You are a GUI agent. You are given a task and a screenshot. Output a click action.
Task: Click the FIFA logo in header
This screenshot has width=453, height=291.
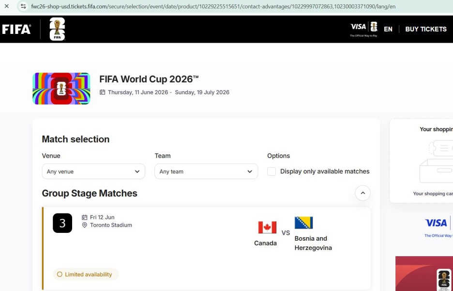coord(16,29)
